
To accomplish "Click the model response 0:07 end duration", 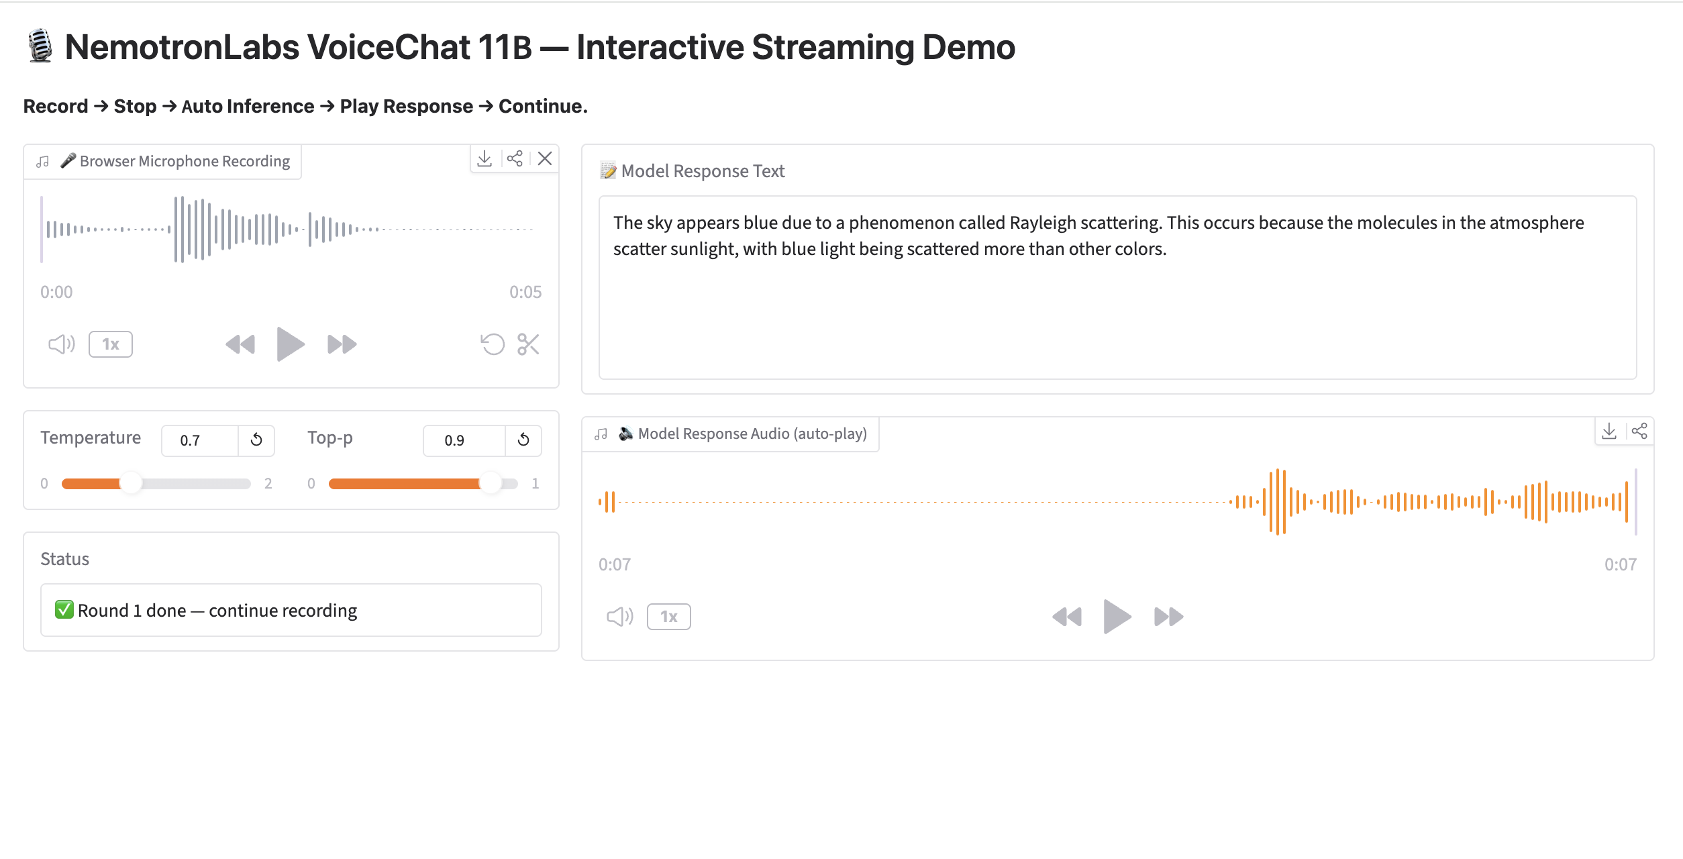I will [x=1621, y=564].
